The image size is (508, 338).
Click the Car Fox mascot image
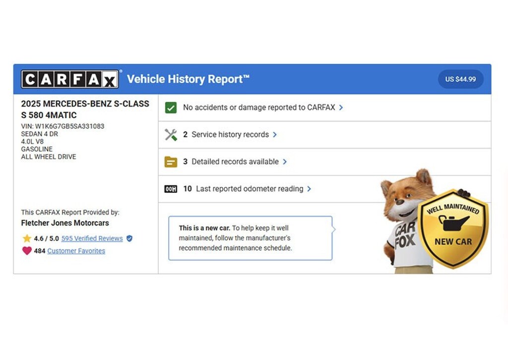[x=408, y=220]
